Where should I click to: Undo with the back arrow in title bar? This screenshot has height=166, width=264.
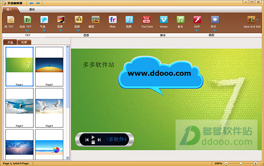pos(32,3)
